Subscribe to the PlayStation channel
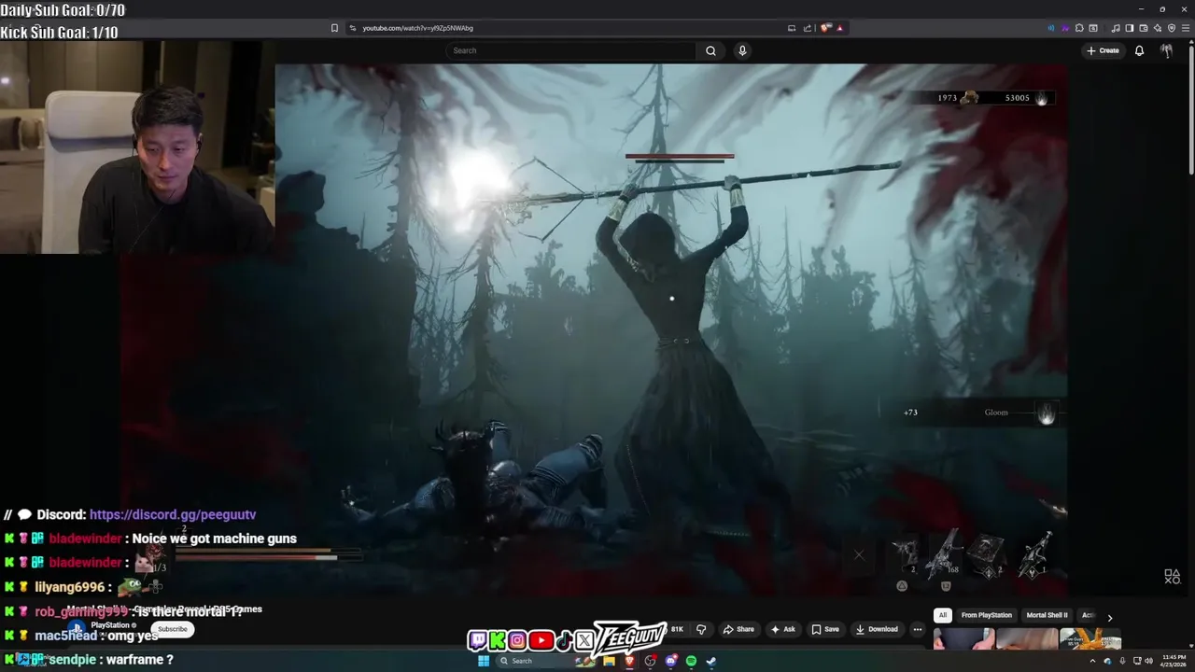This screenshot has height=672, width=1195. point(172,629)
